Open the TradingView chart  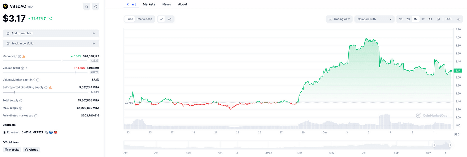pyautogui.click(x=339, y=19)
